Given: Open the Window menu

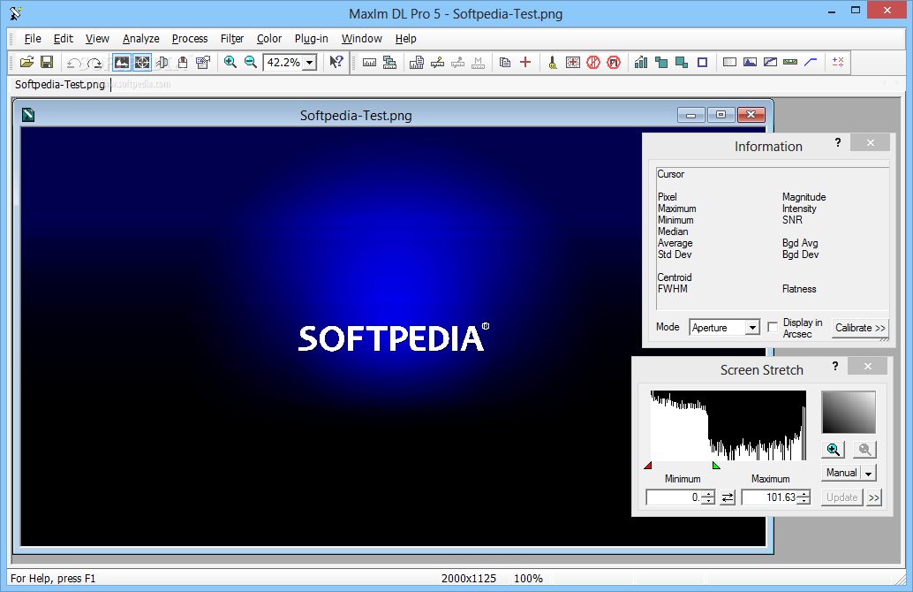Looking at the screenshot, I should pos(362,39).
